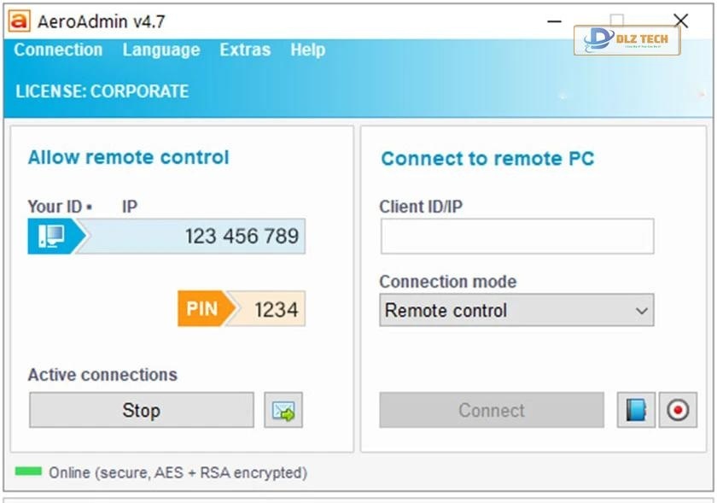Open the Help menu
This screenshot has width=717, height=503.
tap(307, 50)
